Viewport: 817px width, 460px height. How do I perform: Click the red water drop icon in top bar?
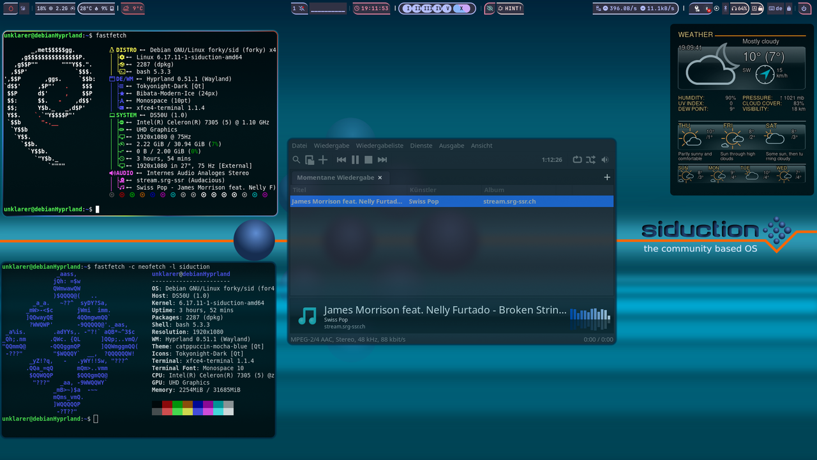[x=10, y=8]
